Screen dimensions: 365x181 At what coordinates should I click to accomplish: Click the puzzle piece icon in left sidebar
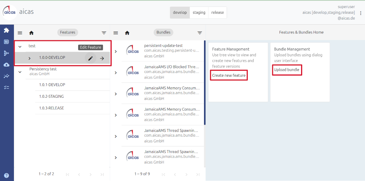point(6,31)
